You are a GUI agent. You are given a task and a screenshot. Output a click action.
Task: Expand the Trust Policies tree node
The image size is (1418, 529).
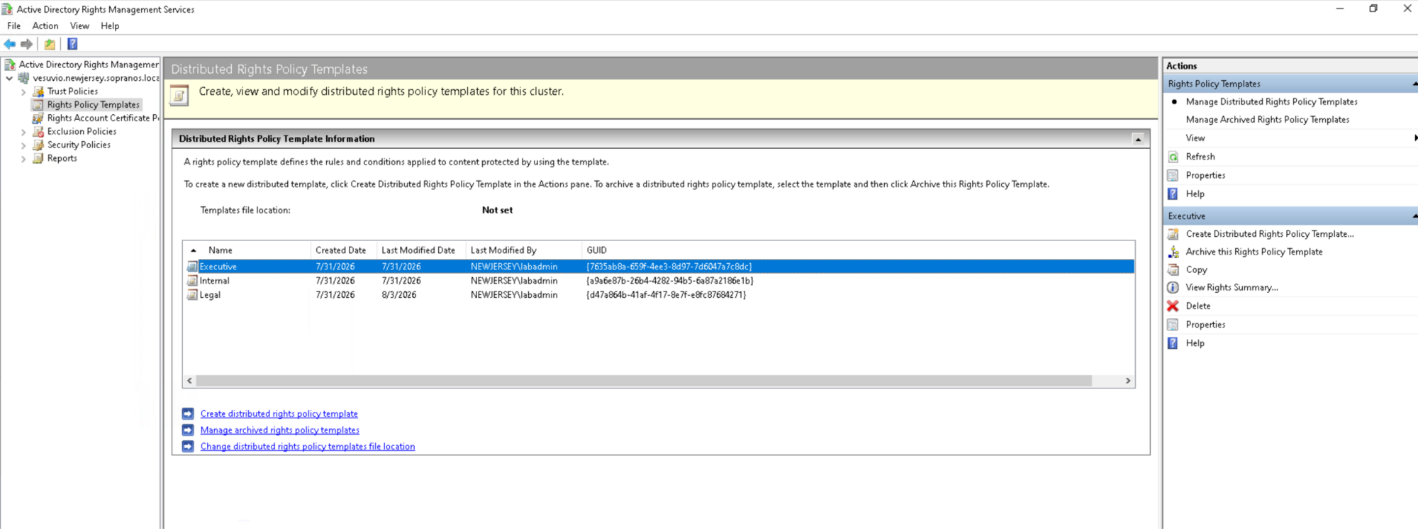[23, 92]
